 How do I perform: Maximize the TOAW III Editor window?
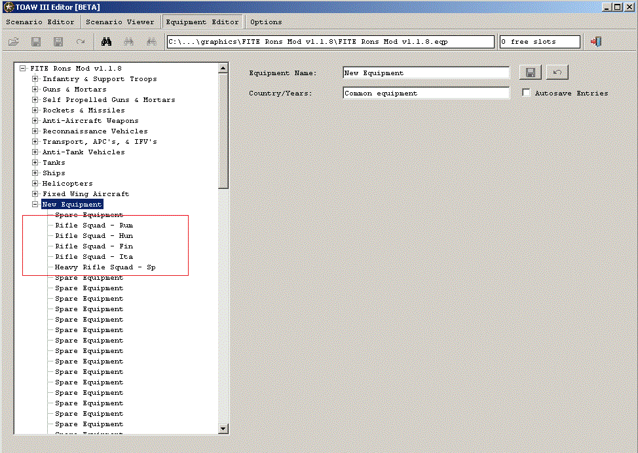pyautogui.click(x=617, y=7)
